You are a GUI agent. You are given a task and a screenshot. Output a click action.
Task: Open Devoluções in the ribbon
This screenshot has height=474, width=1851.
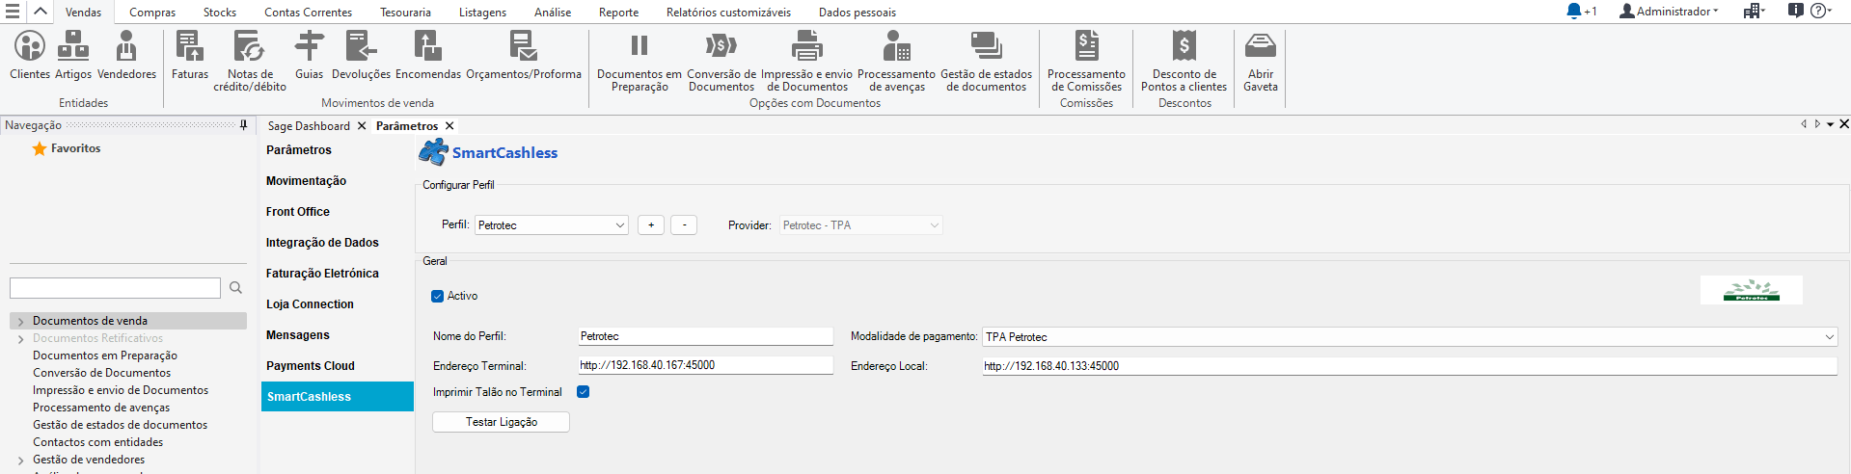click(x=361, y=56)
